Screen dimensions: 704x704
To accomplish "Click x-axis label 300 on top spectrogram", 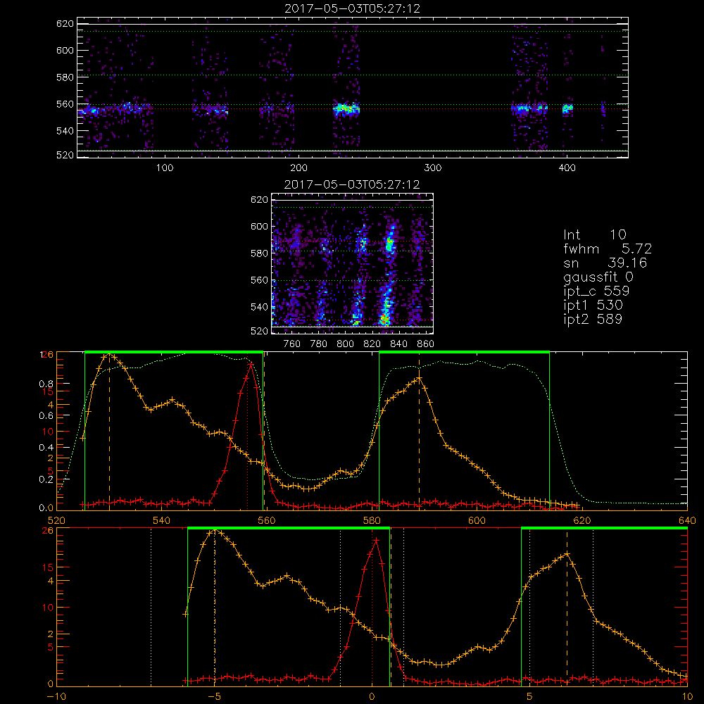I will 432,168.
